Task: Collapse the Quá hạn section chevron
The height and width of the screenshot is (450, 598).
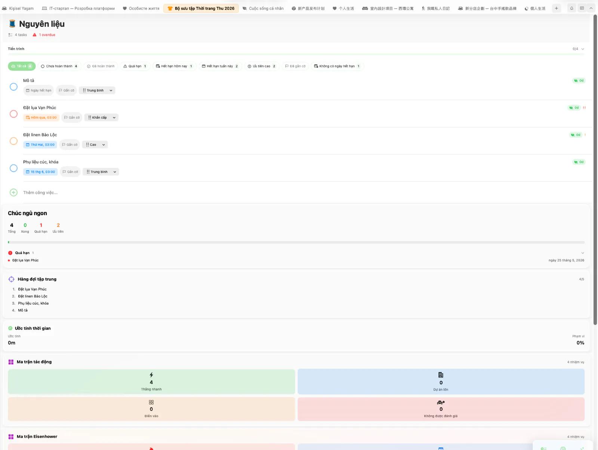Action: (x=583, y=253)
